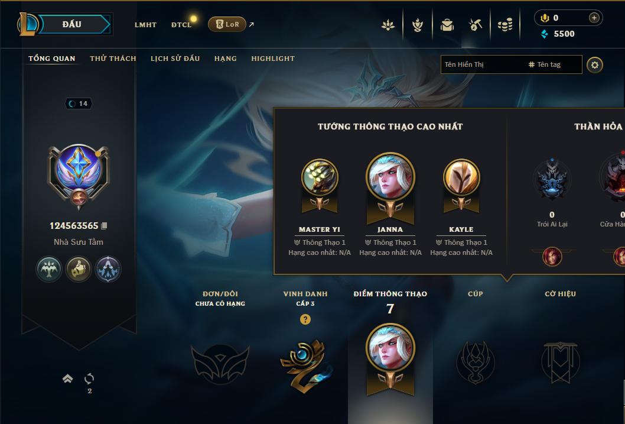Open the clash trophy icon in top bar
The image size is (625, 424).
click(417, 25)
